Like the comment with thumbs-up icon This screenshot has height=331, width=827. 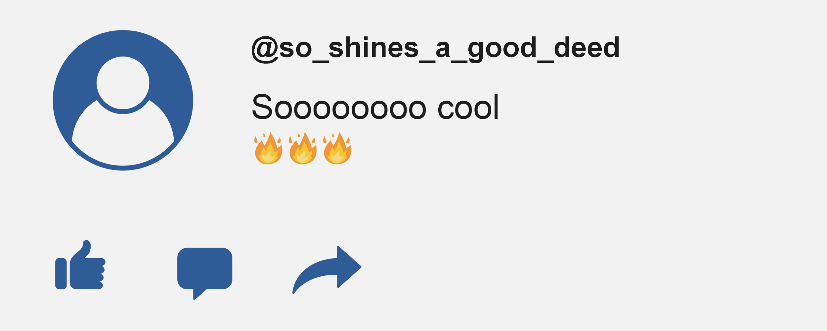(80, 265)
